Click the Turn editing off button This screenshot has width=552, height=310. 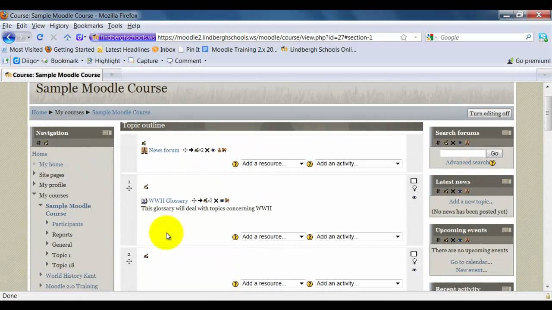(x=489, y=113)
